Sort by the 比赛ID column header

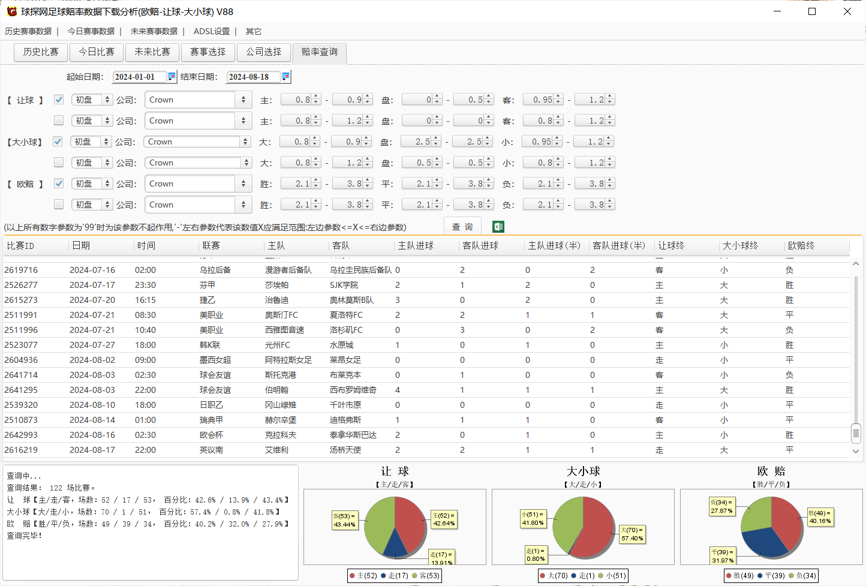coord(35,246)
